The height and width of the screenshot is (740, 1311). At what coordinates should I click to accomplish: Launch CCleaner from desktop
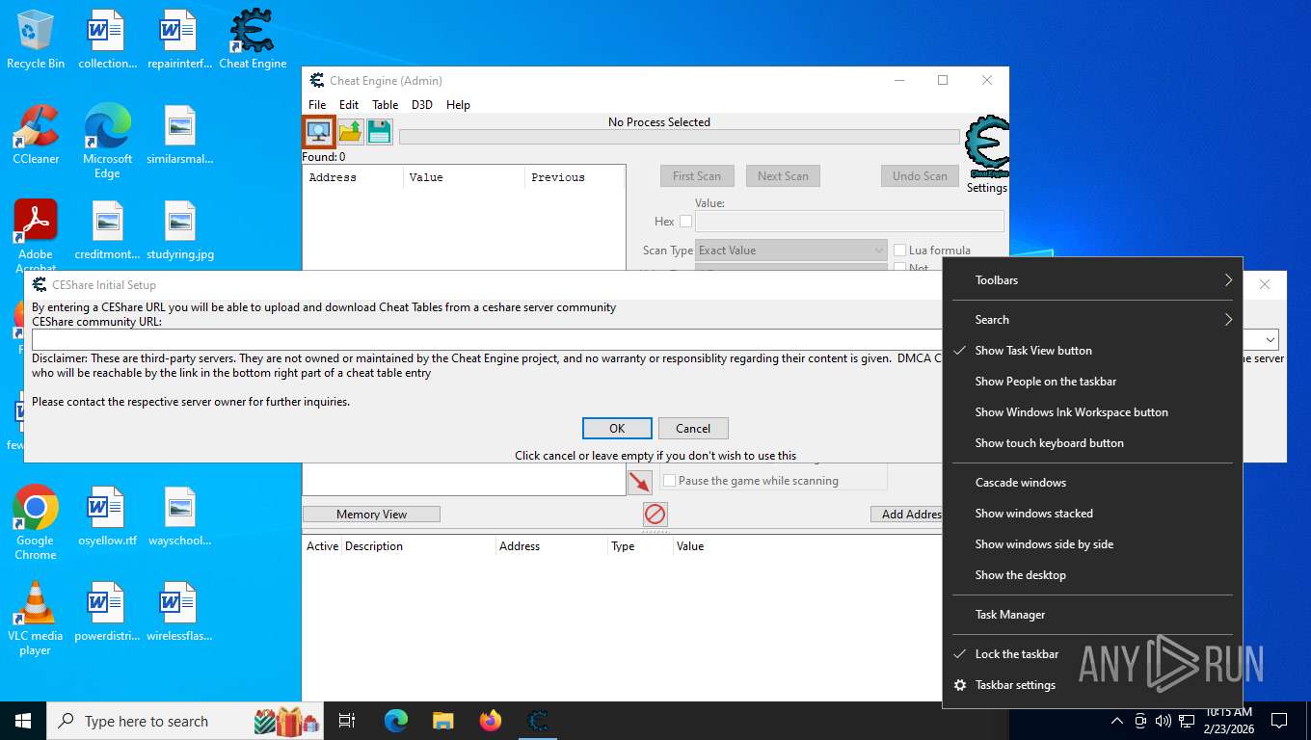pos(36,135)
